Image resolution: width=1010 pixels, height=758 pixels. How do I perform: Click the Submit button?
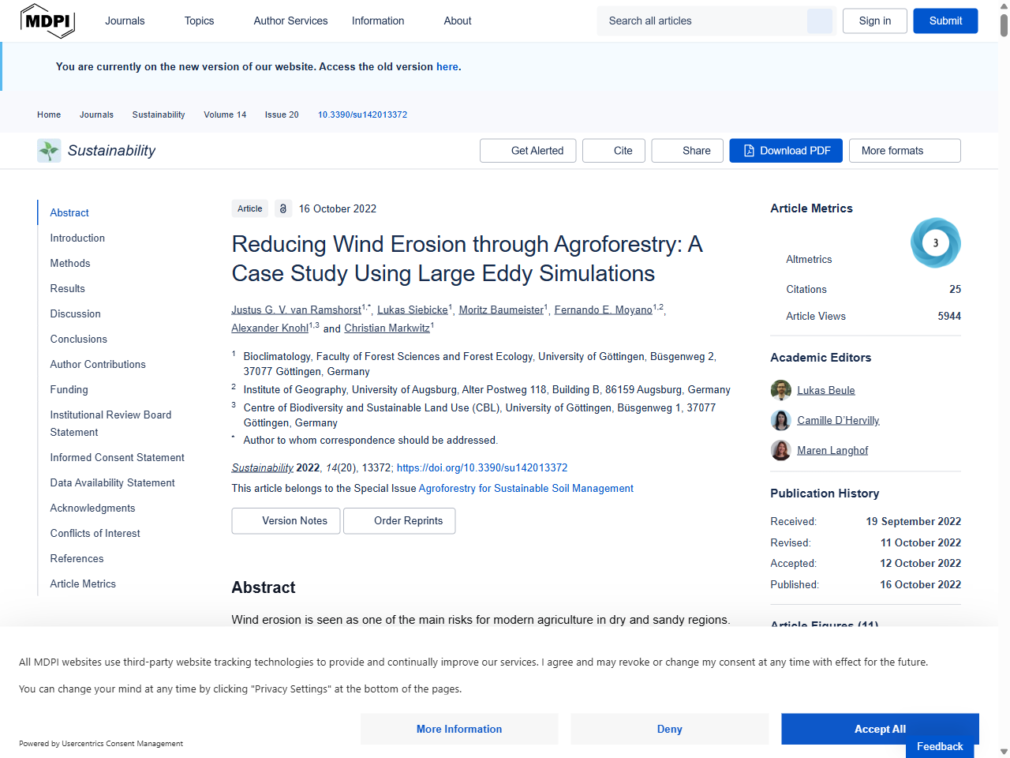pos(945,21)
